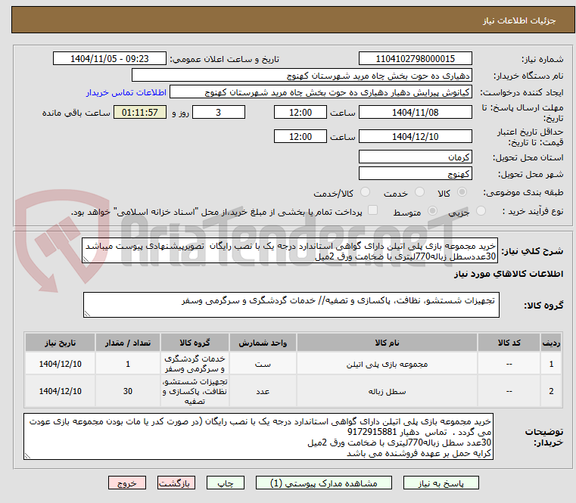The image size is (576, 503).
Task: Click unit cell عدد
Action: point(263,392)
